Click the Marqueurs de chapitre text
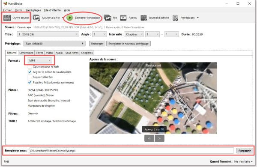Viewport: 257px width, 167px height. pos(41,106)
